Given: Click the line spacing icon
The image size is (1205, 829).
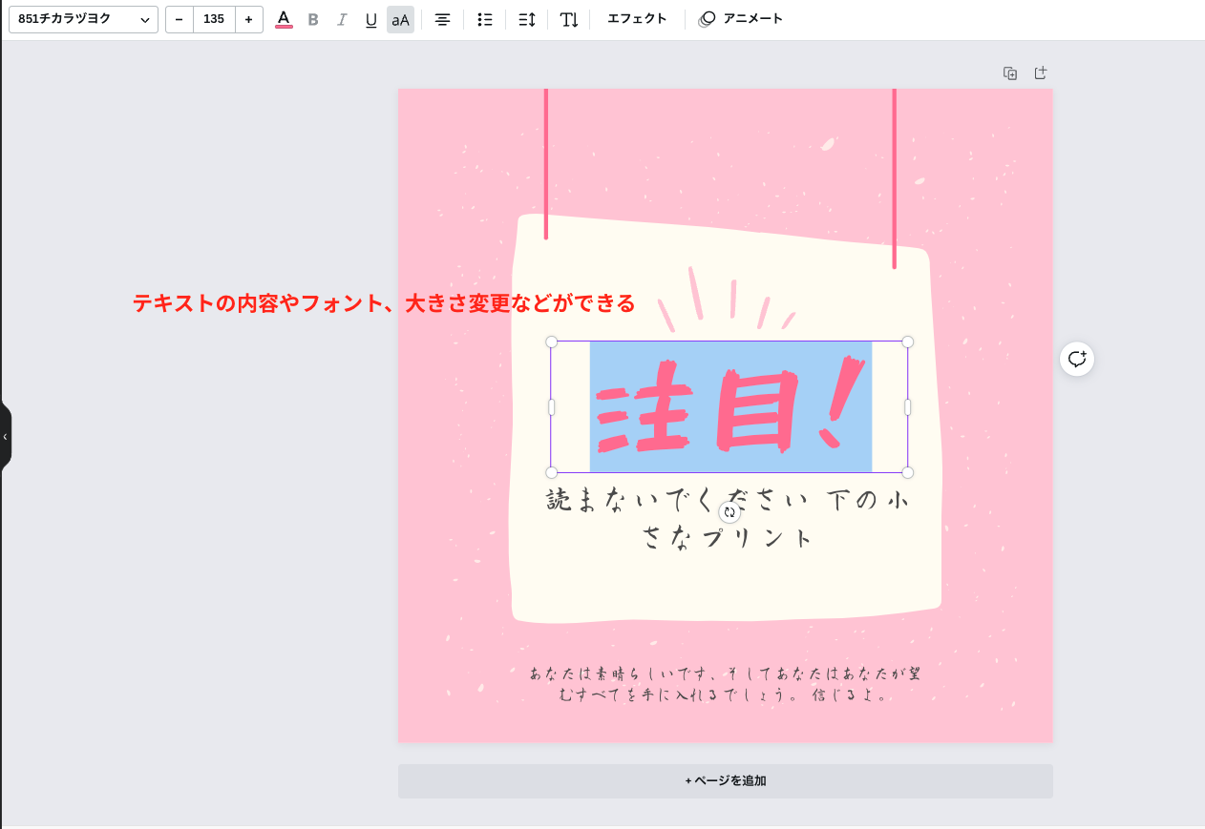Looking at the screenshot, I should point(526,19).
